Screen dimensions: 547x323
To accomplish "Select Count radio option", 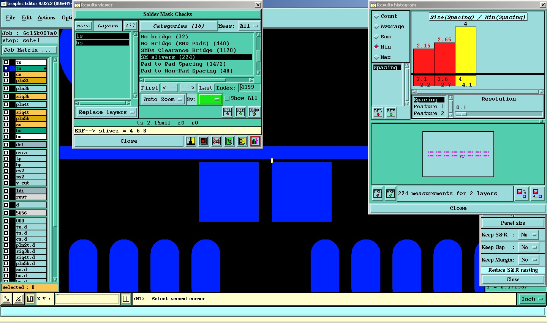I will coord(376,16).
